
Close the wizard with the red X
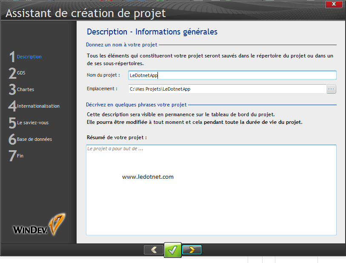pos(334,4)
